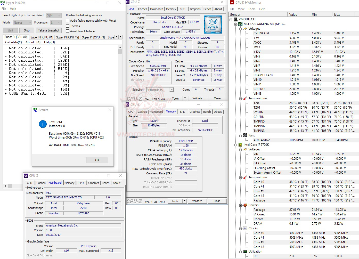Open the digits of pi dropdown showing 32M
Image resolution: width=359 pixels, height=259 pixels.
coord(54,15)
